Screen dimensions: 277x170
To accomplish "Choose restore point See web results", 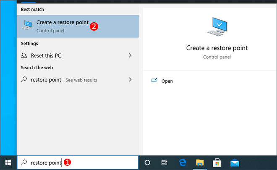I will tap(78, 80).
